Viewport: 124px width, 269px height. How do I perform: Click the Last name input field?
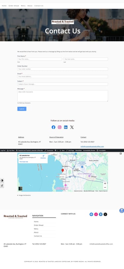click(x=86, y=59)
